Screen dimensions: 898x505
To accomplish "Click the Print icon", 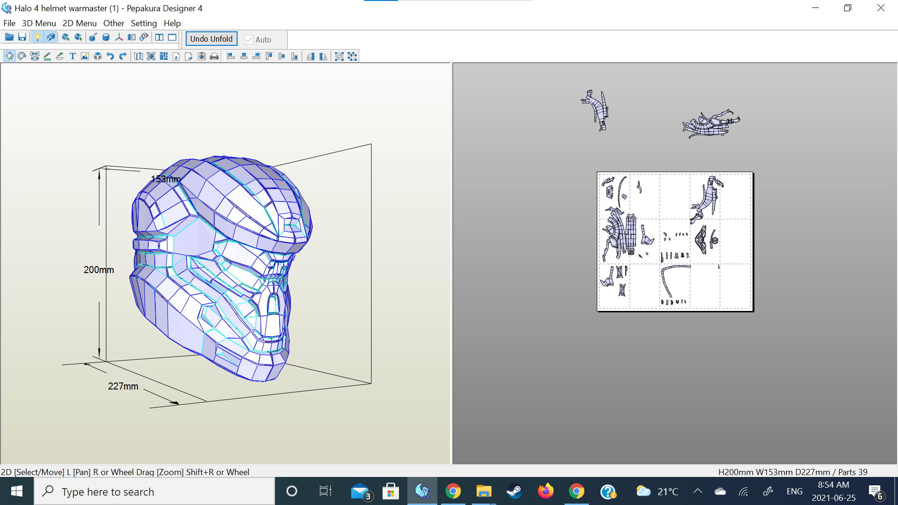I will click(214, 56).
